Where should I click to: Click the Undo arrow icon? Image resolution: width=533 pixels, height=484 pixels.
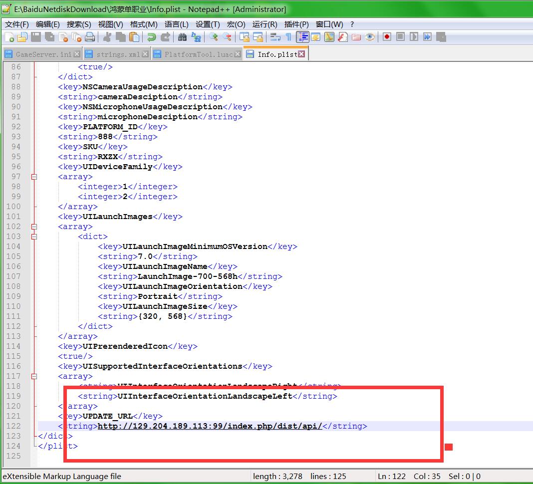[x=152, y=37]
